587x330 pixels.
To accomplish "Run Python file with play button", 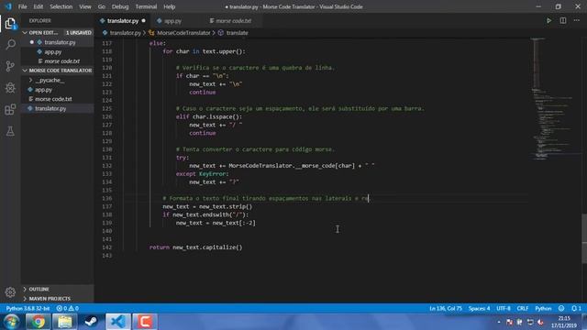I will [548, 20].
